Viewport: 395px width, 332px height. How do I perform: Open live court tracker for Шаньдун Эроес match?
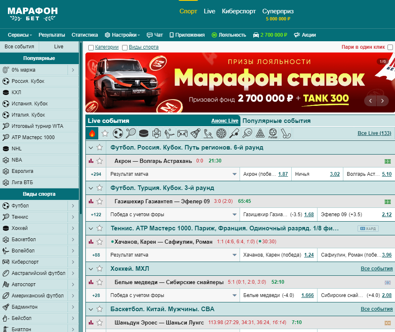coord(387,323)
